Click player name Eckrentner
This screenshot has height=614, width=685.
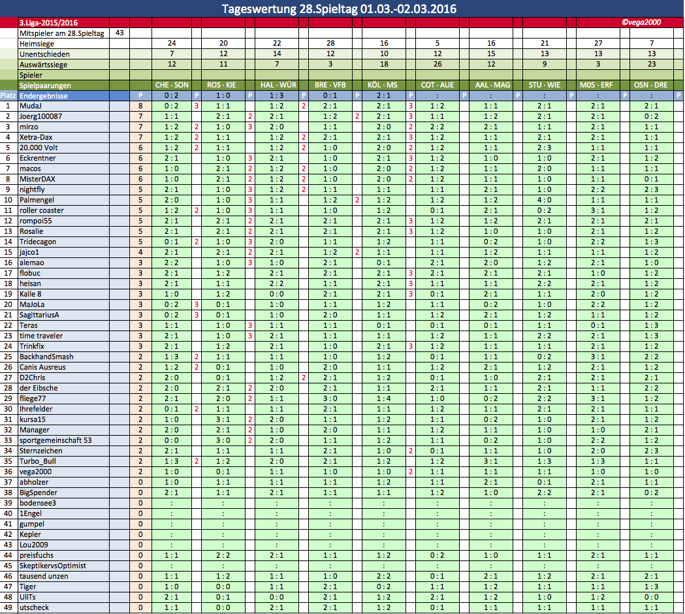pyautogui.click(x=38, y=159)
